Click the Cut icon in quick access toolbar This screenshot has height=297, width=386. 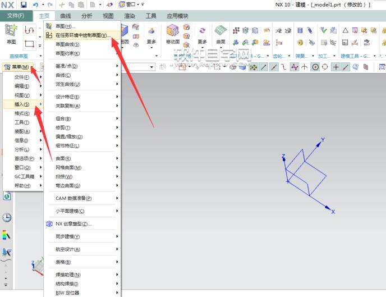point(62,4)
